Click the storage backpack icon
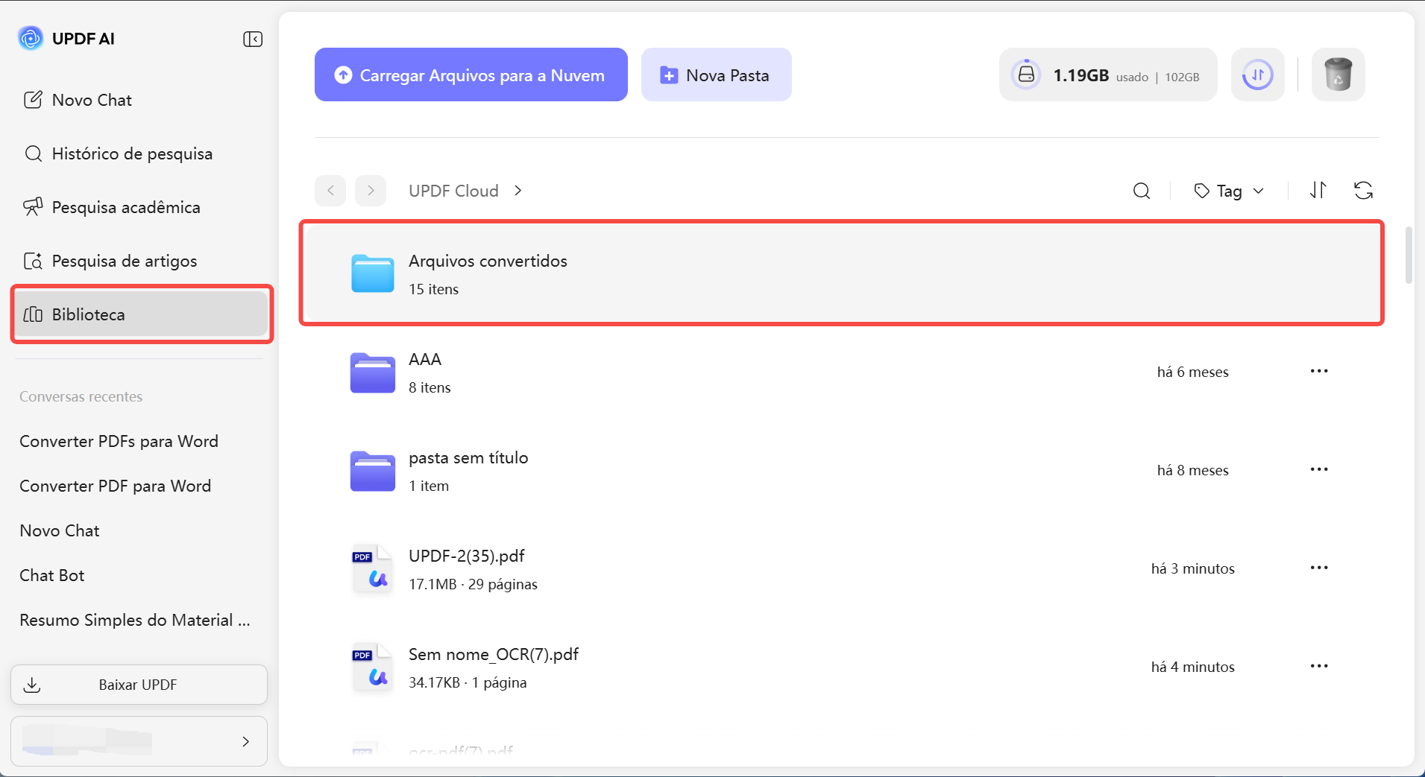Image resolution: width=1425 pixels, height=777 pixels. pyautogui.click(x=1026, y=74)
